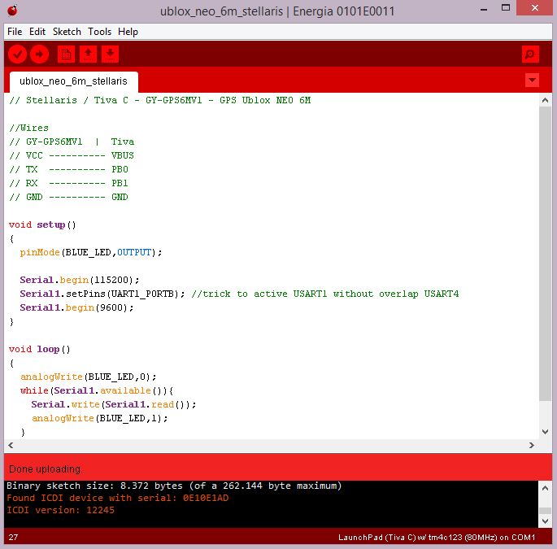Click the editor vertical scrollbar thumb
557x549 pixels.
(x=545, y=254)
